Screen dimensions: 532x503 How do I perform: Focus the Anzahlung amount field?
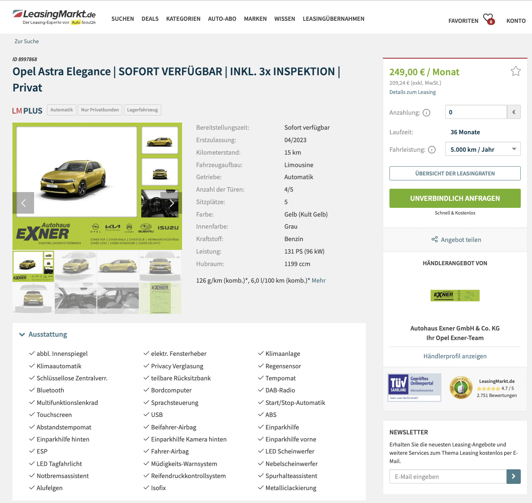[476, 112]
